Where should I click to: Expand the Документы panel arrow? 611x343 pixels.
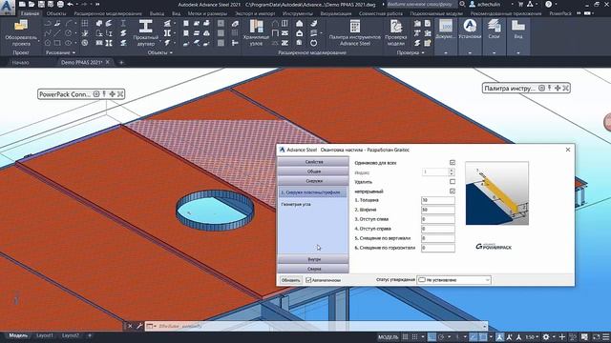[x=446, y=52]
